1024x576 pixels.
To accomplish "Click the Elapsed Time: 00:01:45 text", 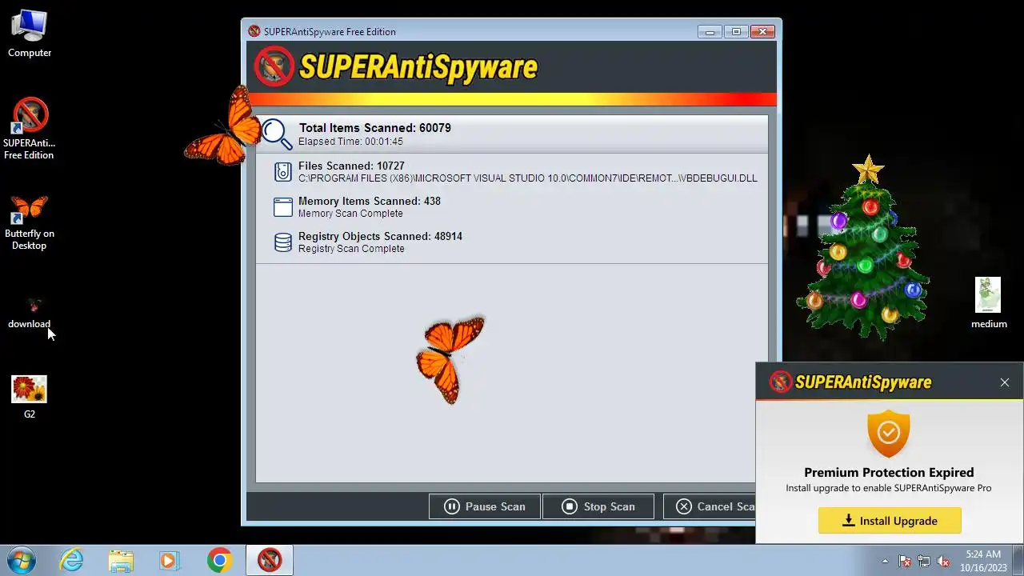I will click(x=350, y=142).
